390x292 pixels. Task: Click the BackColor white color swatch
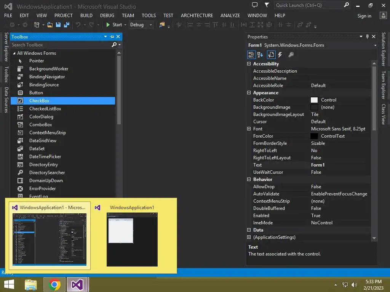(314, 100)
